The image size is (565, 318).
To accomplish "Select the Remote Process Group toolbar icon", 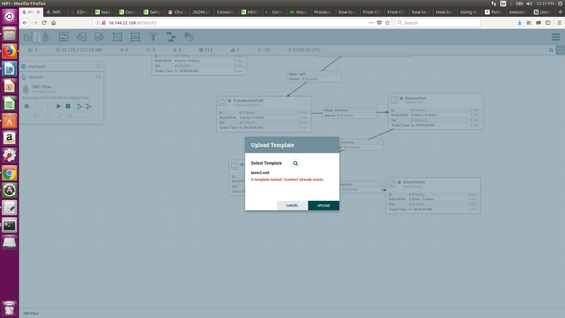I will coord(135,37).
